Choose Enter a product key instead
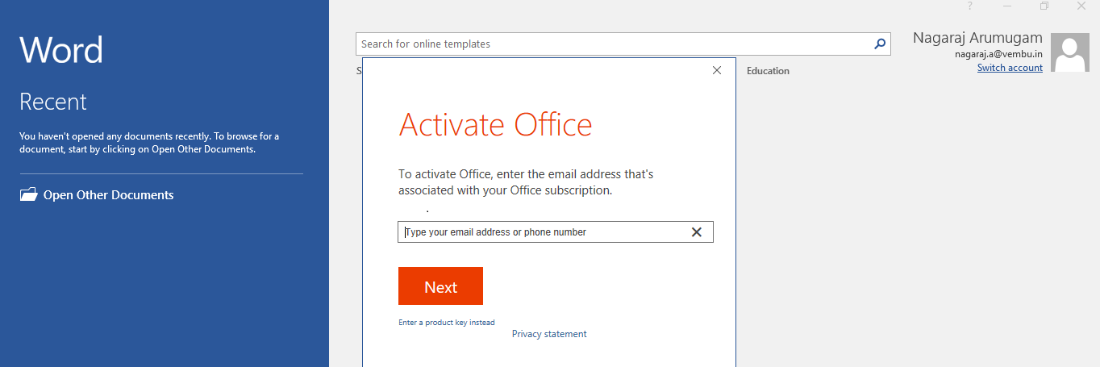This screenshot has height=367, width=1100. (x=447, y=323)
